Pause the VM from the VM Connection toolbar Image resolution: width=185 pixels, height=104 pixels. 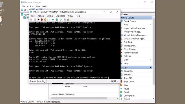tap(49, 20)
